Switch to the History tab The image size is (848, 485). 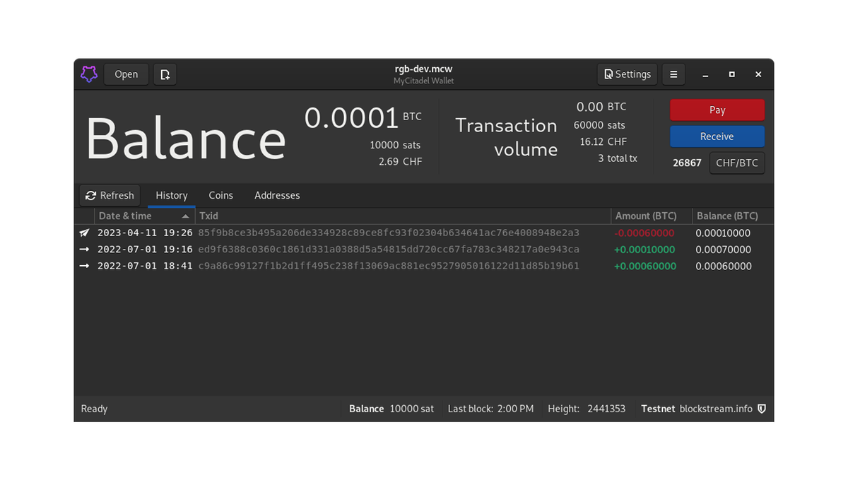tap(172, 195)
